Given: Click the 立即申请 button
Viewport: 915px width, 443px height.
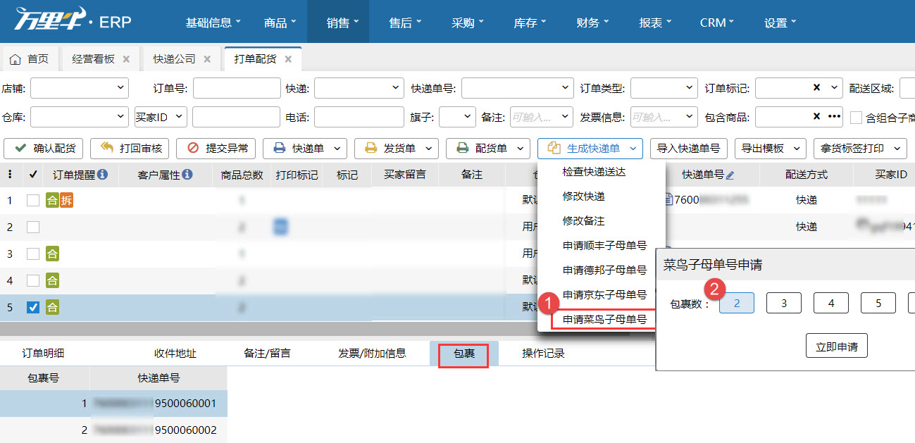Looking at the screenshot, I should 836,345.
